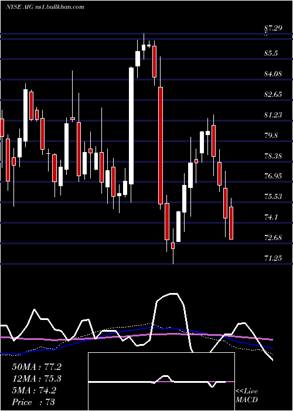Click the NYSE AIG ns1.bullkhan.com header text
Viewport: 293px width, 411px height.
click(45, 7)
